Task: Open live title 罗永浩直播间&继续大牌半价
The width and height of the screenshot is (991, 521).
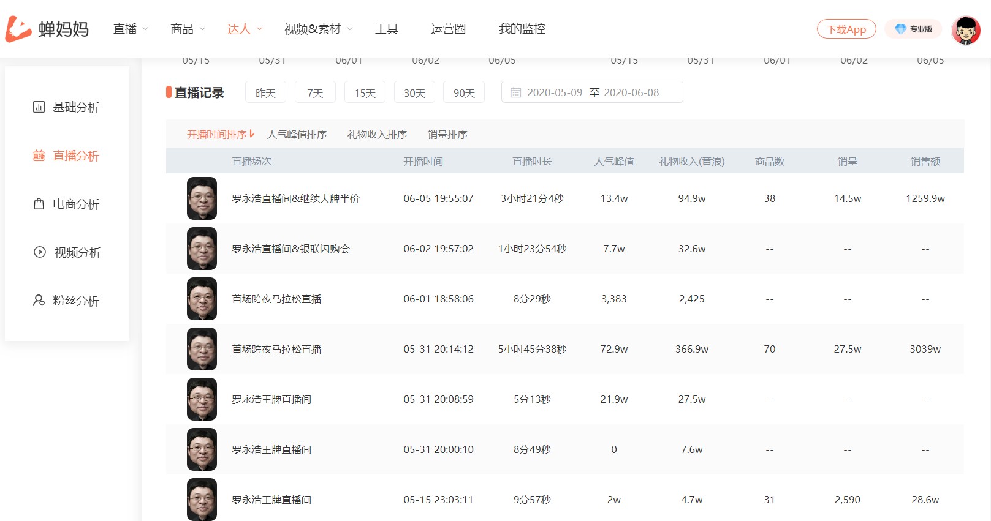Action: pos(295,198)
